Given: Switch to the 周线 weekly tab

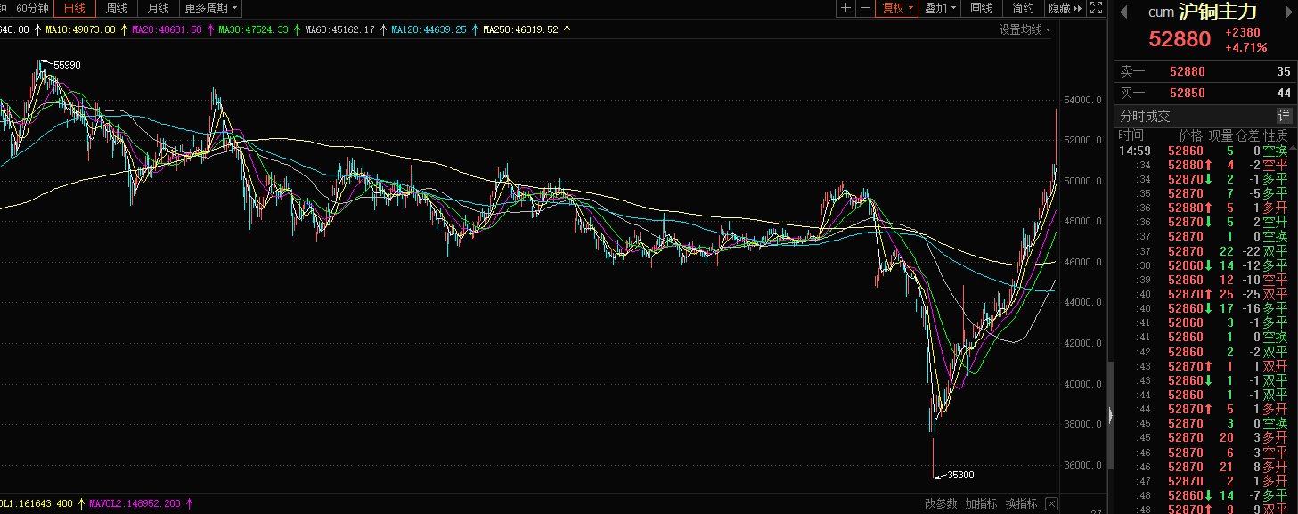Looking at the screenshot, I should tap(117, 8).
